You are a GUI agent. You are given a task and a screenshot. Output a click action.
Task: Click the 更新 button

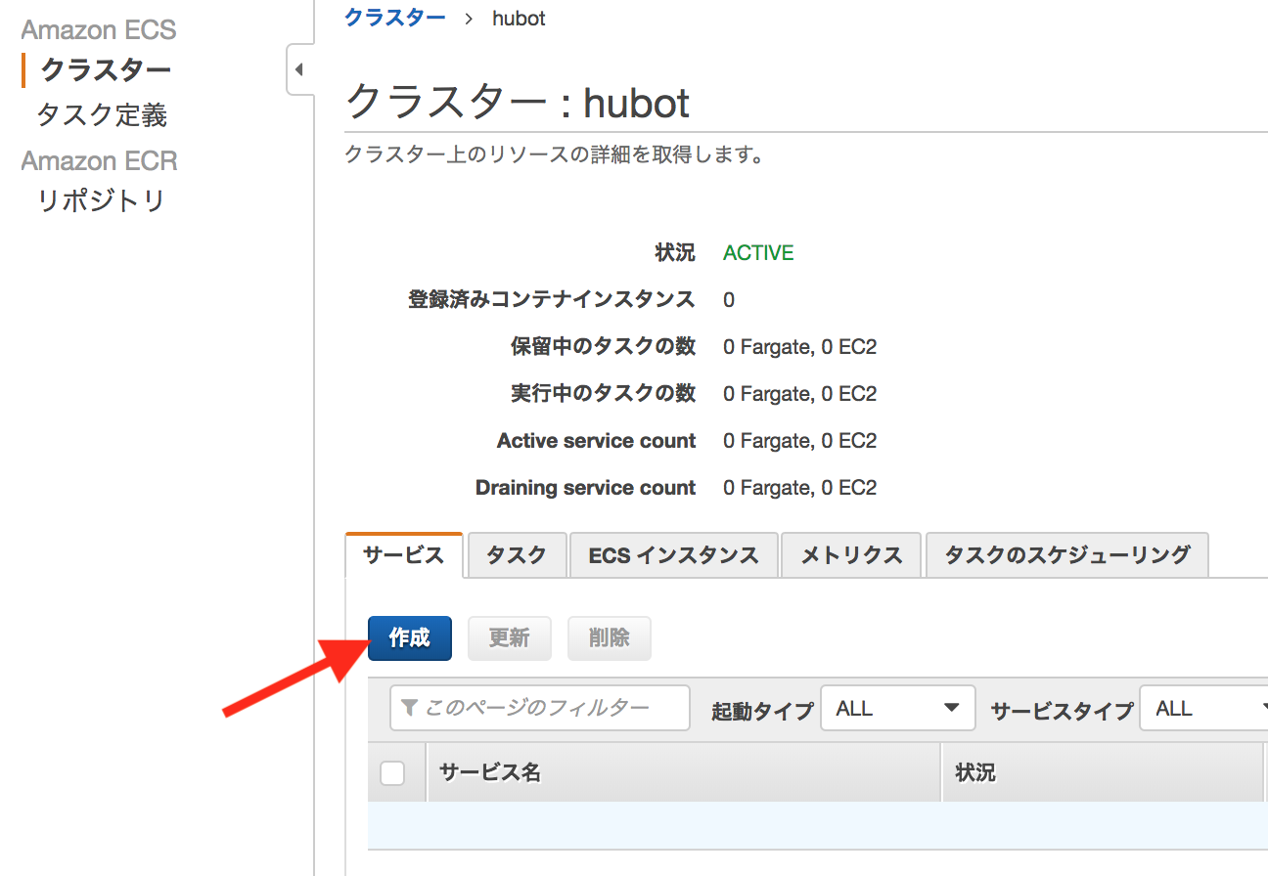point(510,638)
